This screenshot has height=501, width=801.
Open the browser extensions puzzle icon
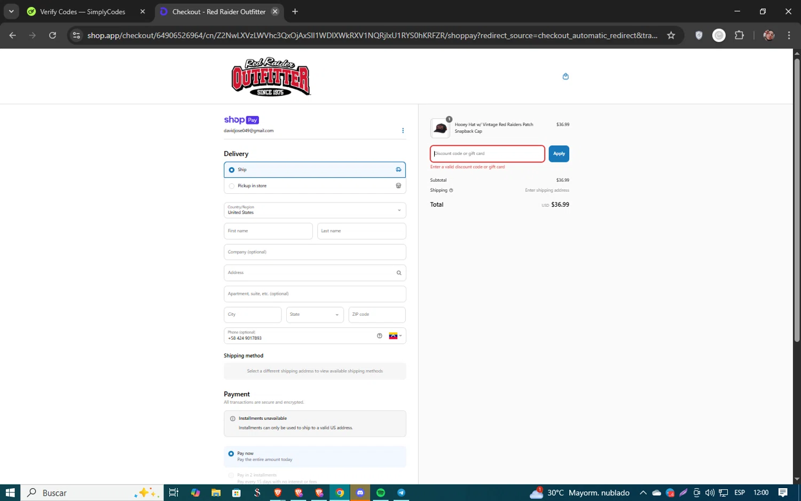click(x=739, y=35)
